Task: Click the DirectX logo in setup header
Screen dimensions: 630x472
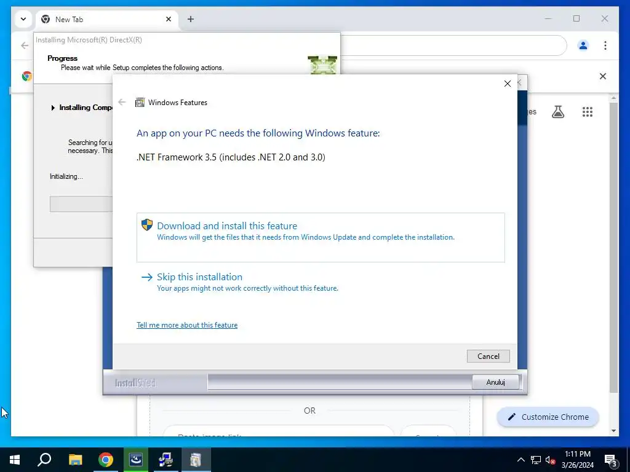Action: click(322, 65)
